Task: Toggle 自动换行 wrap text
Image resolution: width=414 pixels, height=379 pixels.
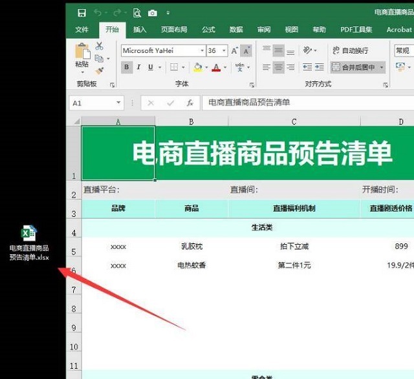Action: tap(351, 50)
